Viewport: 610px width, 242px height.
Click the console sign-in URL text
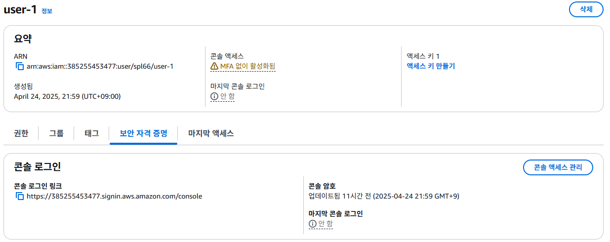(x=114, y=196)
